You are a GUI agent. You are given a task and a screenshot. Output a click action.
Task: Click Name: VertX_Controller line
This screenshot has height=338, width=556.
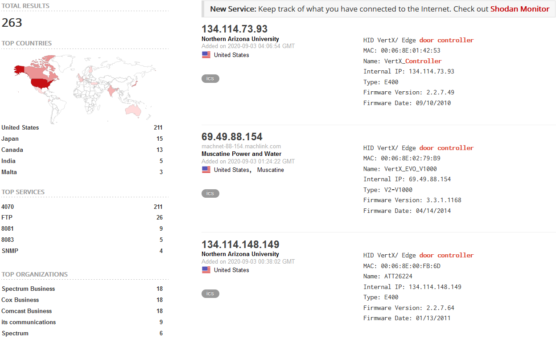(403, 61)
